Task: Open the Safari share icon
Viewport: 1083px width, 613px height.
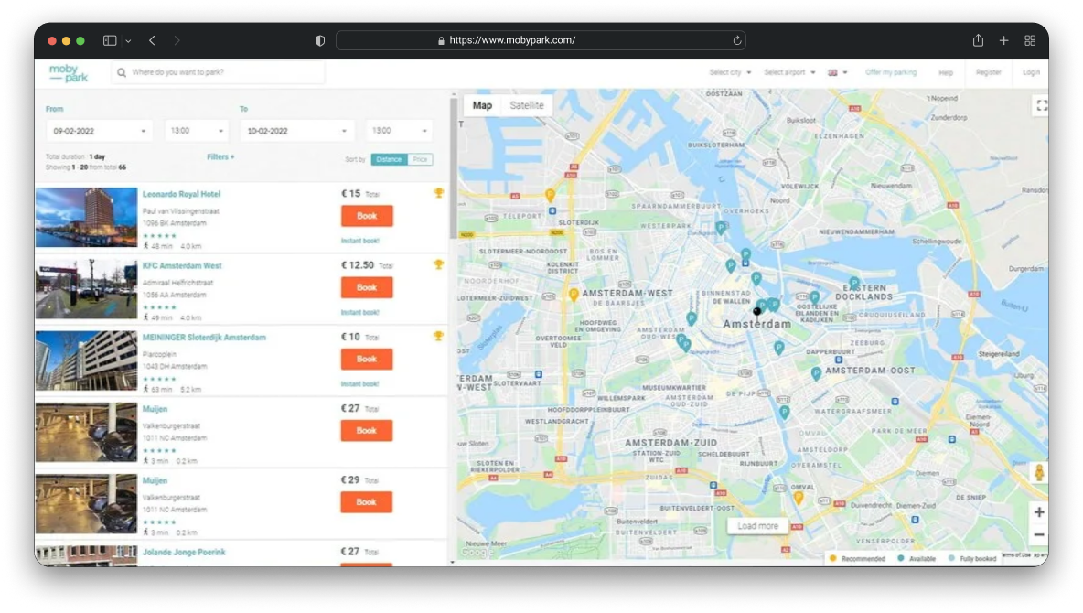Action: coord(978,40)
